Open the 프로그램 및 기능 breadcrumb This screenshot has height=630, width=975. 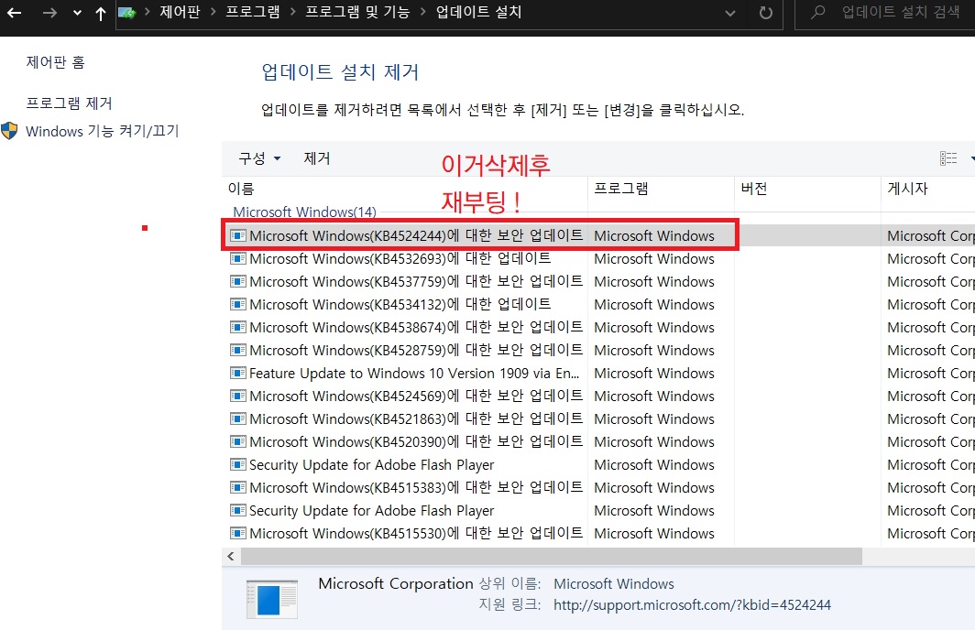click(357, 13)
